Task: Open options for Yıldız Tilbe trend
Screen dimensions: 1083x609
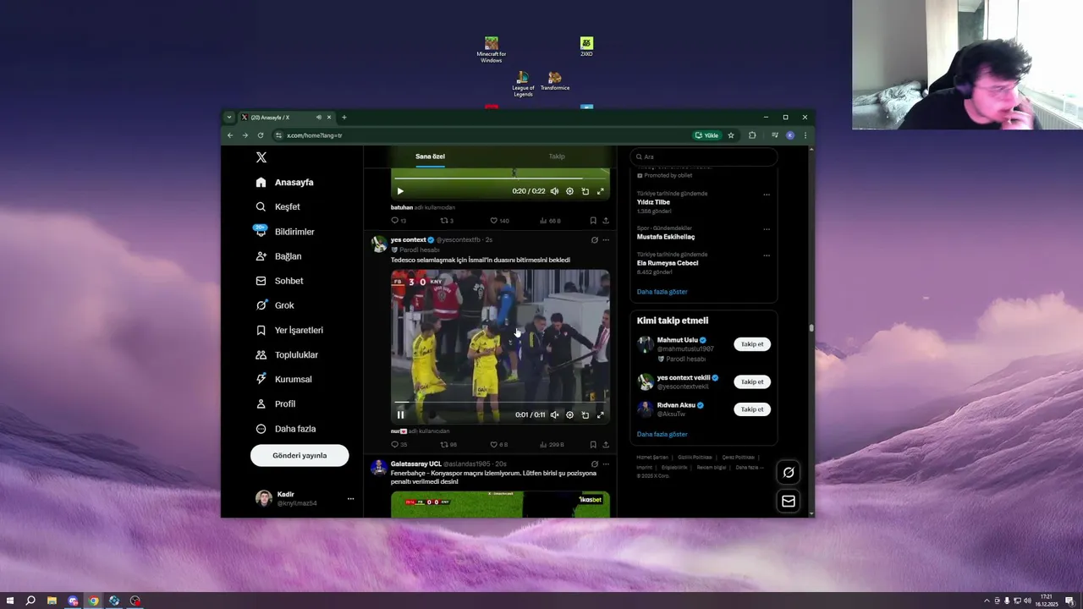Action: click(x=767, y=195)
